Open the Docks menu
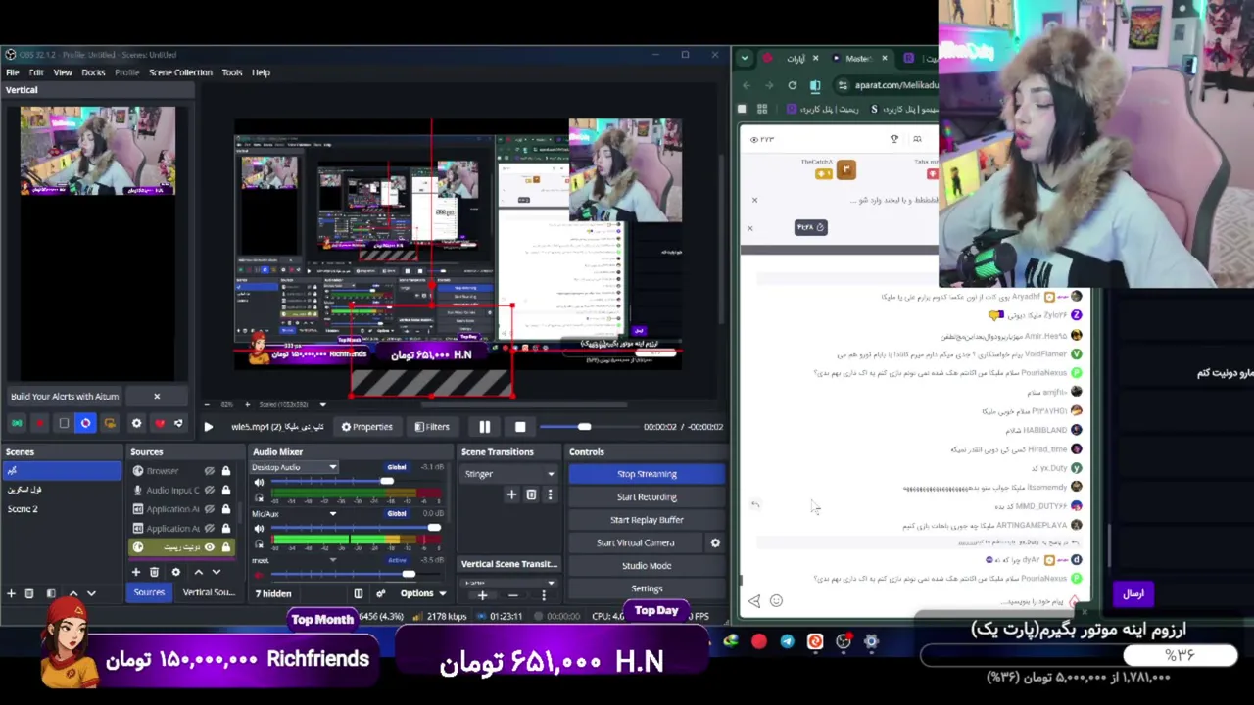Screen dimensions: 1254x705 coord(93,72)
